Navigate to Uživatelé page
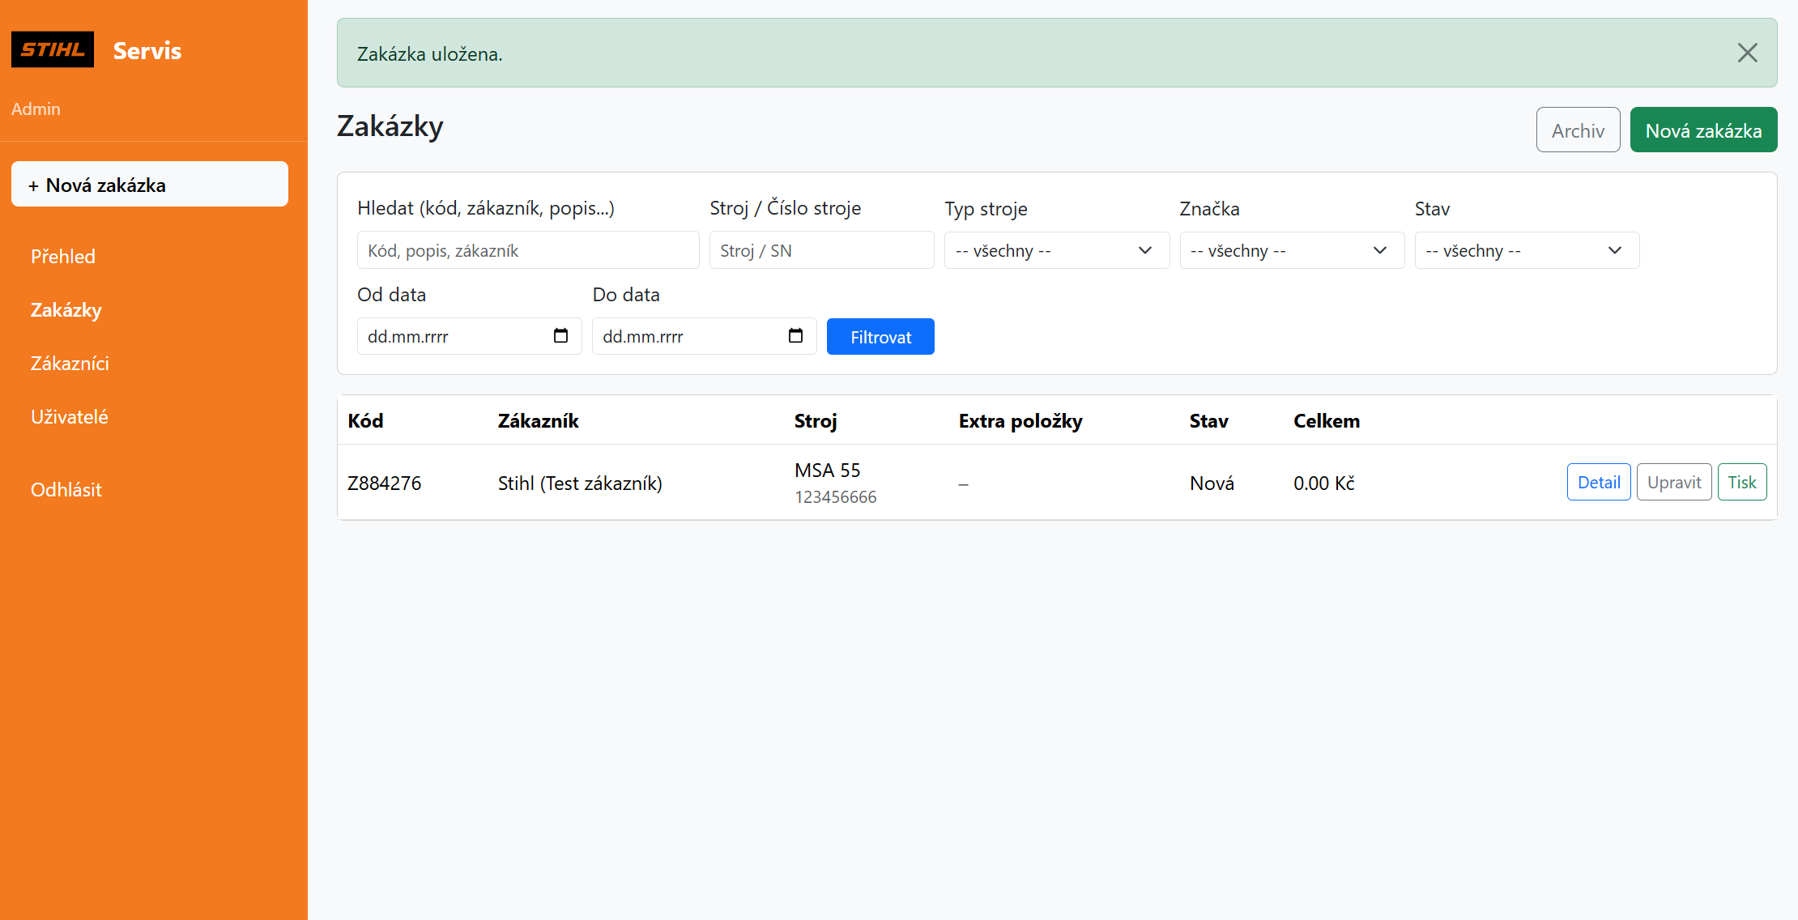This screenshot has height=920, width=1798. point(70,417)
